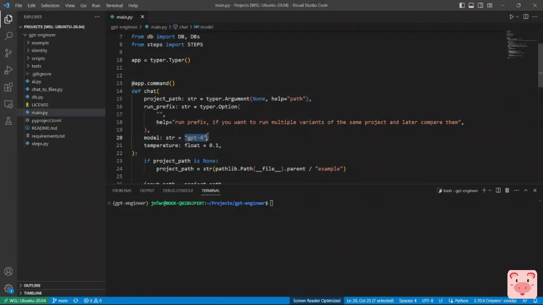Open the Manage gear icon
The height and width of the screenshot is (305, 543).
click(8, 289)
